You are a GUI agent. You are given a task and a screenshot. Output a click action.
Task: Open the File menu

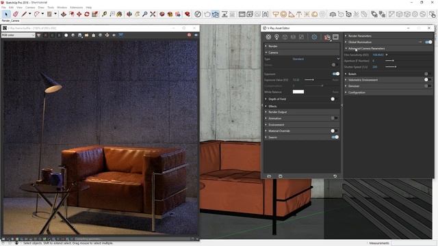(3, 8)
